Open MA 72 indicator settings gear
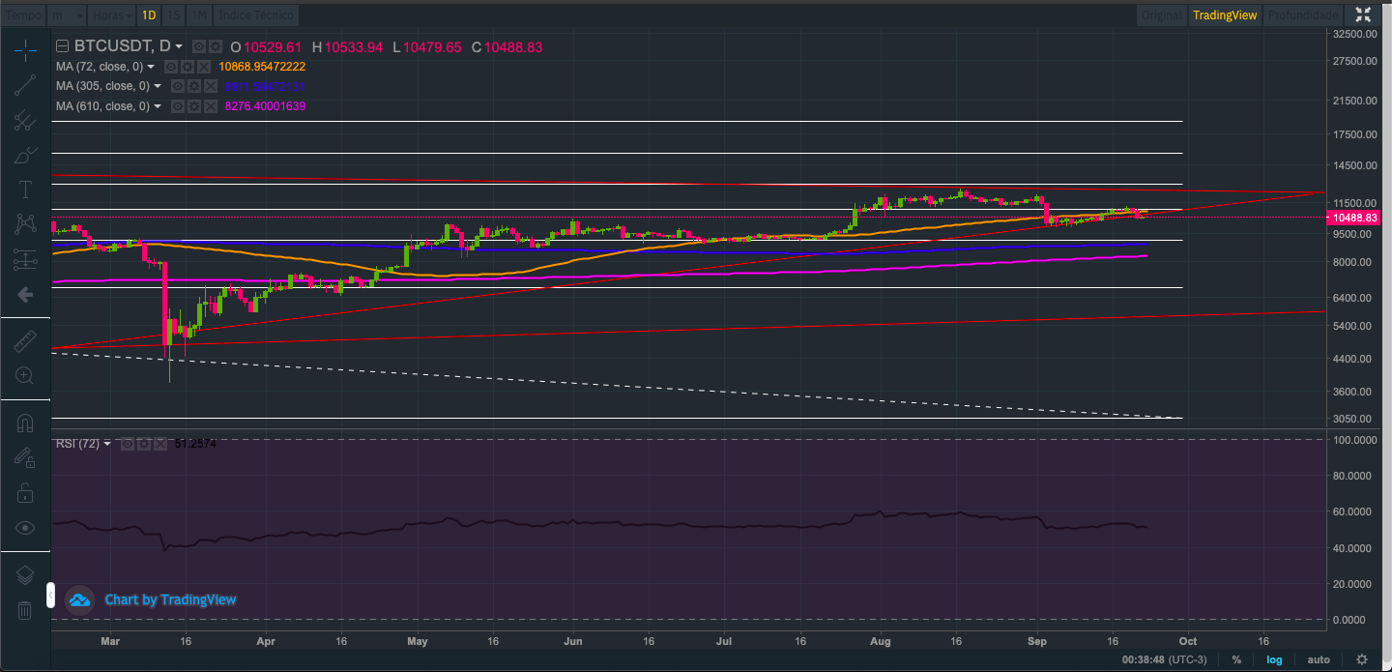This screenshot has height=672, width=1392. 187,67
